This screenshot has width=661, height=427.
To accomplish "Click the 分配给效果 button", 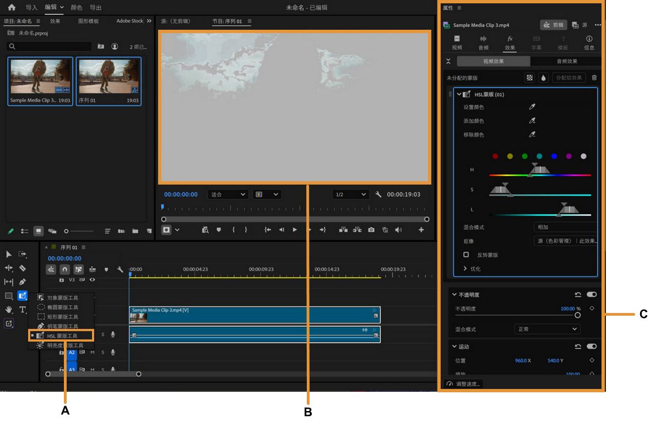I will (569, 78).
